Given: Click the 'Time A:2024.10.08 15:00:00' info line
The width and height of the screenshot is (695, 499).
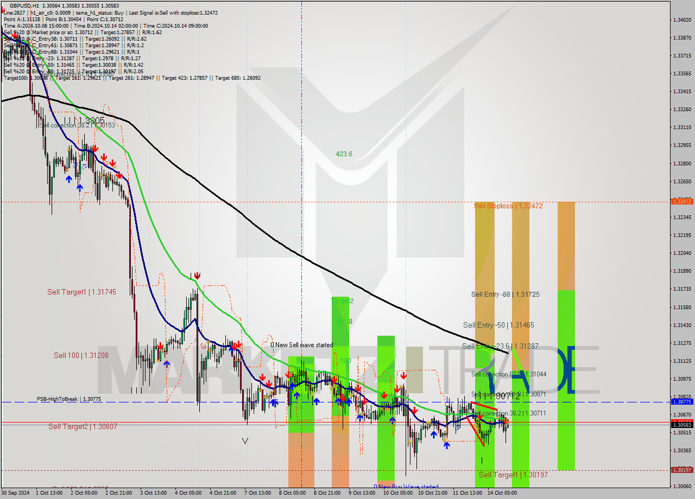Looking at the screenshot, I should pos(105,25).
